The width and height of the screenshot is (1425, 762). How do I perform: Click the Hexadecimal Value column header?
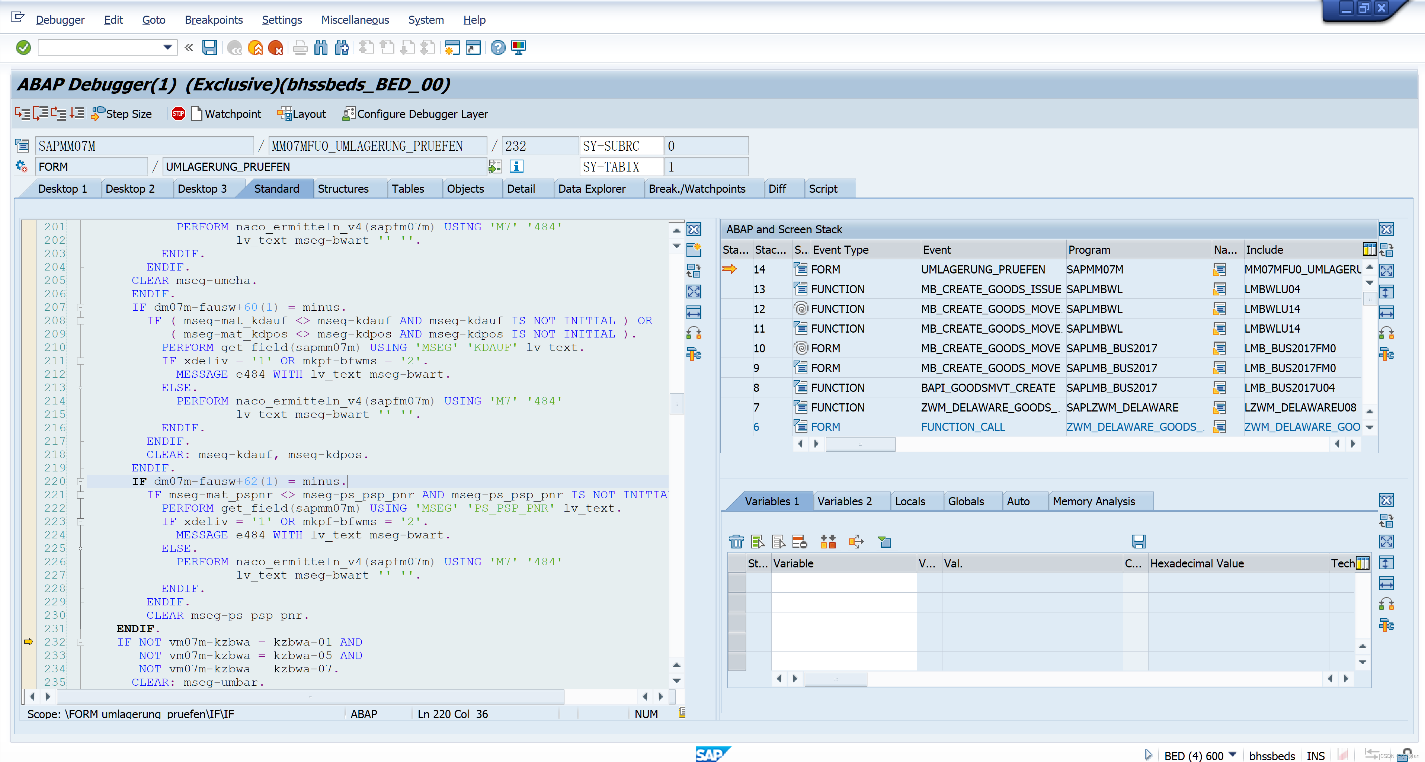[x=1238, y=563]
